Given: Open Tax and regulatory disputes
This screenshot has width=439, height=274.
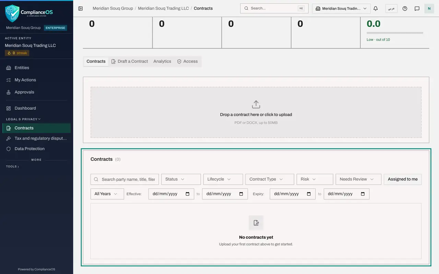Looking at the screenshot, I should click(x=36, y=138).
